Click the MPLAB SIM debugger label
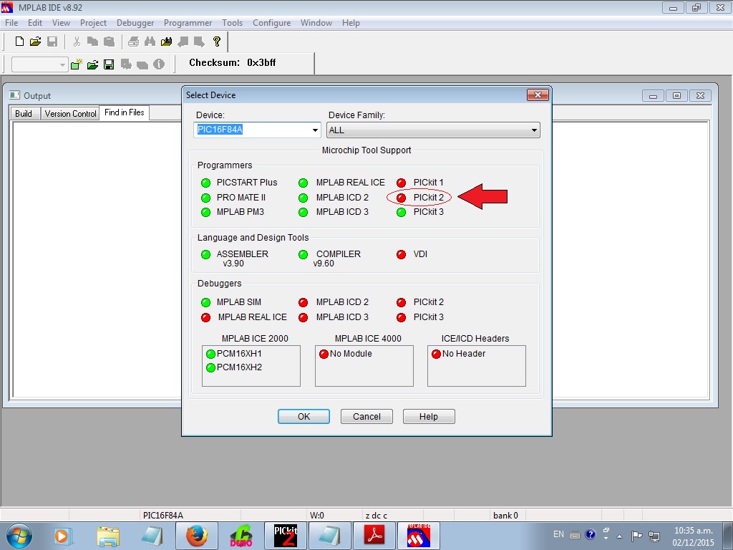Viewport: 733px width, 550px height. (x=239, y=302)
